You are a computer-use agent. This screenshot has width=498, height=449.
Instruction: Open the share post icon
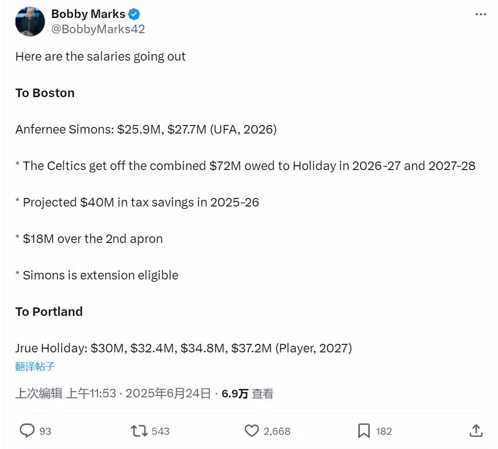point(476,431)
